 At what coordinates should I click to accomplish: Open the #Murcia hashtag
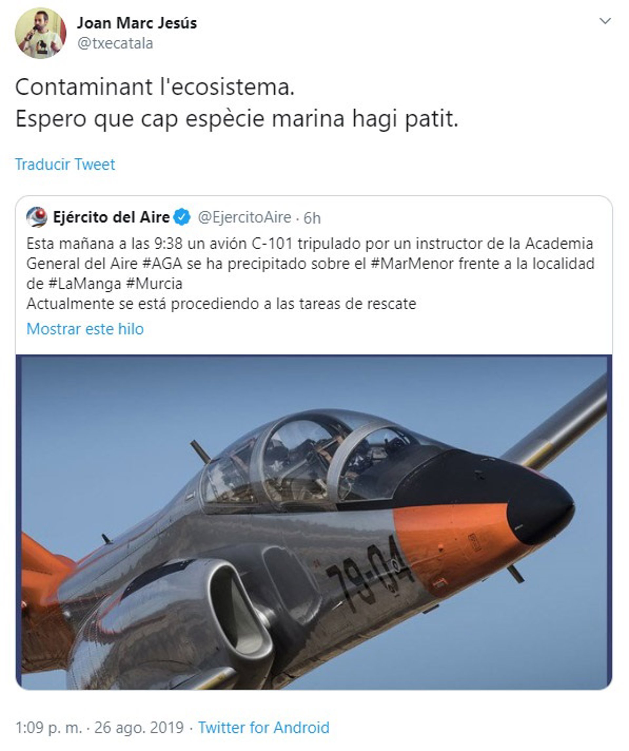point(154,284)
